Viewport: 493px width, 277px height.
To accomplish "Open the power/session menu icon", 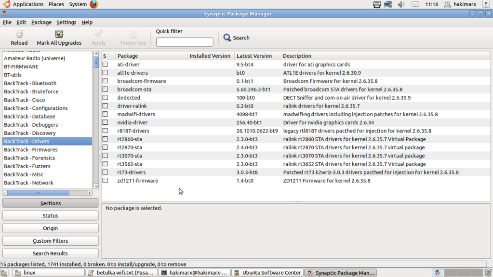I will tap(486, 4).
